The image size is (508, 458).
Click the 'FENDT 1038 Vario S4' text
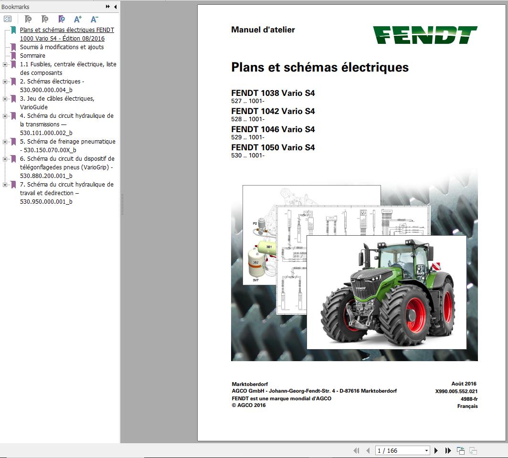tap(273, 93)
